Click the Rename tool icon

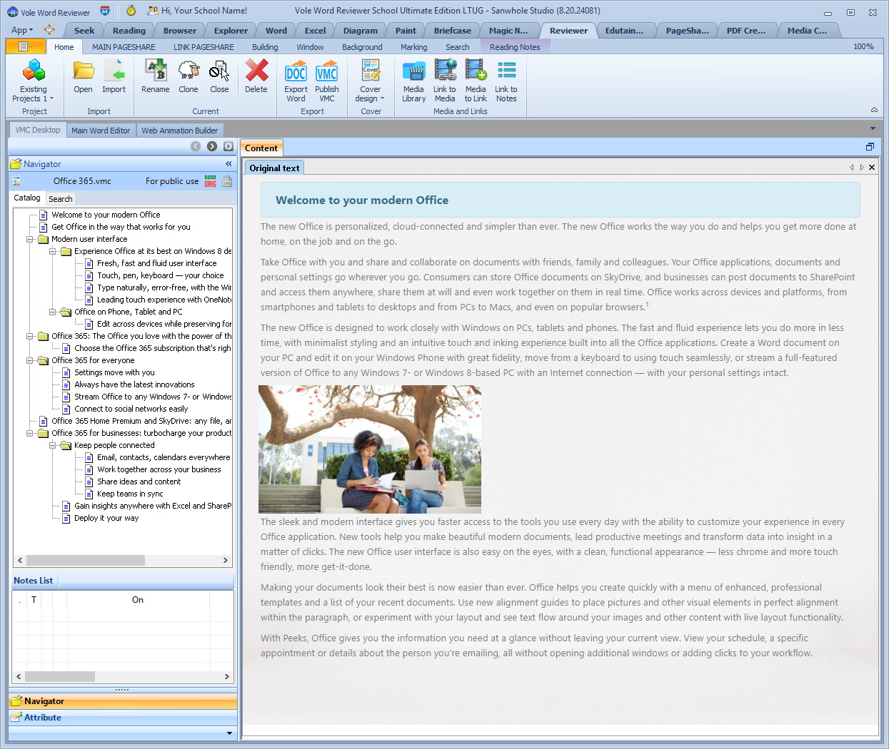[155, 76]
